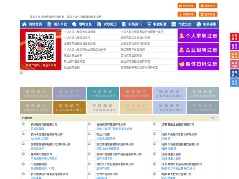Click the teal 推荐单位 tile
The height and width of the screenshot is (179, 239).
[x=103, y=93]
